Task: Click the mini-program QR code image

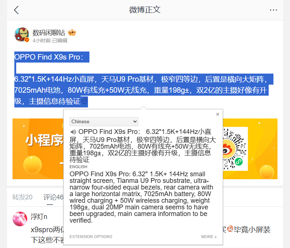Action: (235, 149)
